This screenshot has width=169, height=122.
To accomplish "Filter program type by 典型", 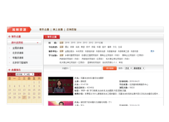I will pos(83,47).
